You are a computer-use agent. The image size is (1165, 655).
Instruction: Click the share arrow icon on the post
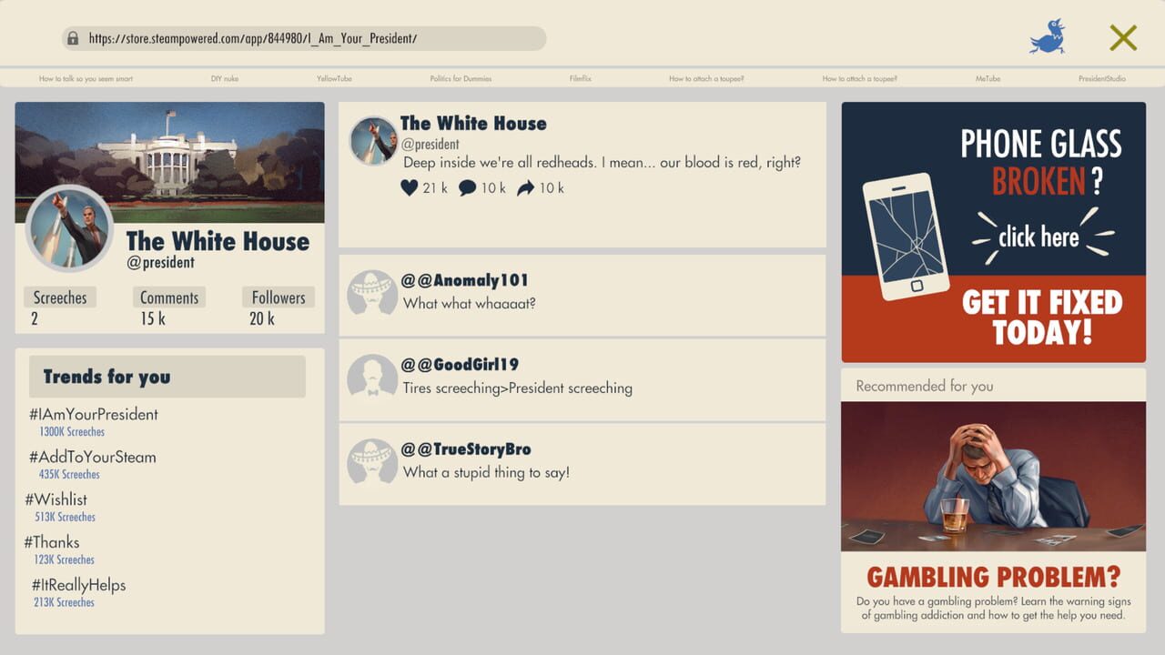coord(525,188)
